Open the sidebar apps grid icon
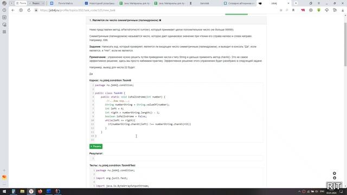This screenshot has width=347, height=195. [4, 32]
